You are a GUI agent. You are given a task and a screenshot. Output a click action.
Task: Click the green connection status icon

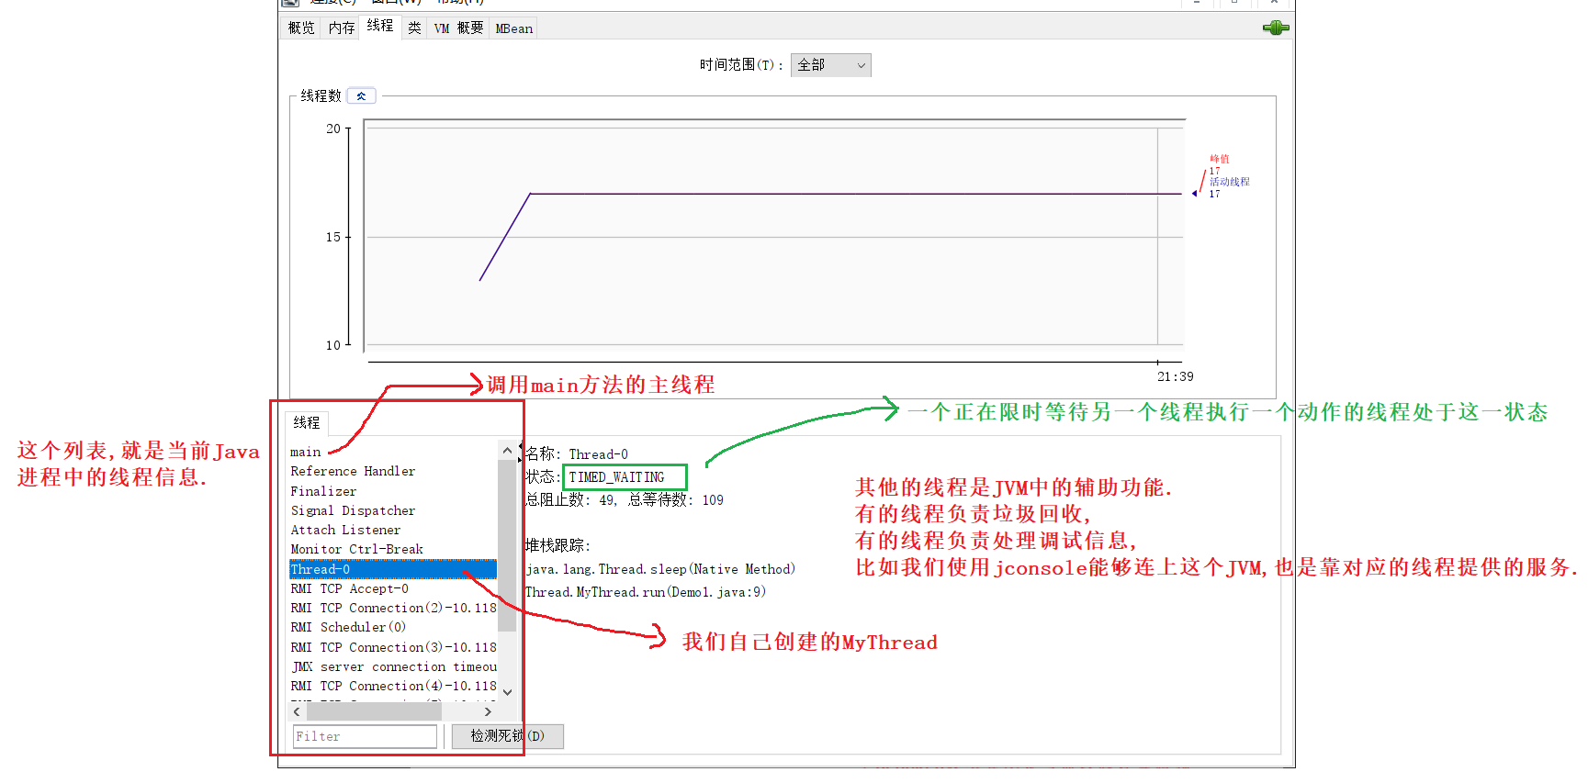point(1276,28)
